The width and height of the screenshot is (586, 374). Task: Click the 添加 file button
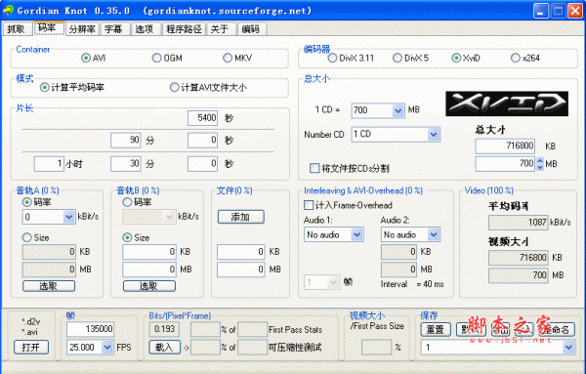(x=240, y=217)
